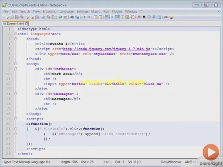Screen dimensions: 223x167
Task: Open a file using the toolbar Open icon
Action: click(x=12, y=17)
